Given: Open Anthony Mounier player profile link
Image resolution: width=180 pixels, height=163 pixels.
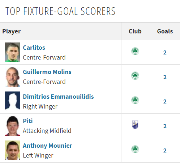Looking at the screenshot, I should [x=47, y=146].
